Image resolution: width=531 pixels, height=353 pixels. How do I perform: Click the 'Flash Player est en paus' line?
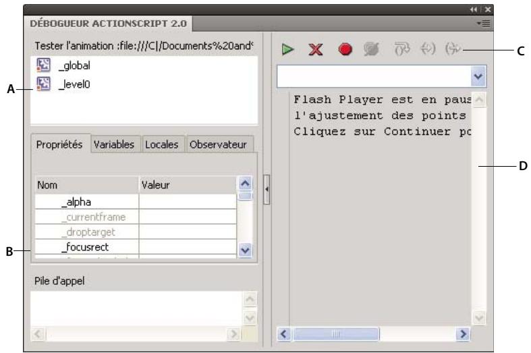click(x=383, y=100)
